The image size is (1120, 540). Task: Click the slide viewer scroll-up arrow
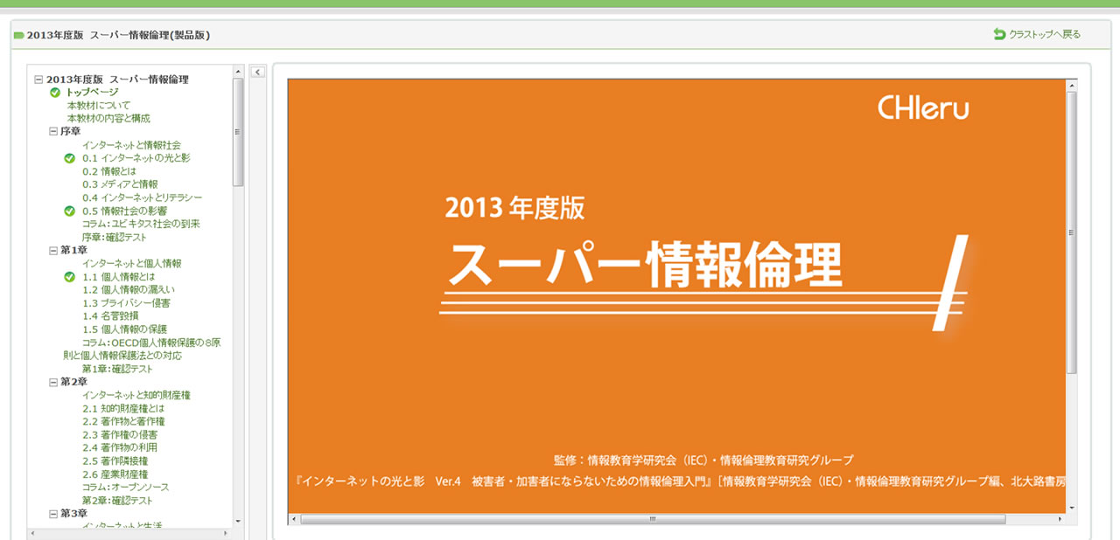[x=1072, y=85]
